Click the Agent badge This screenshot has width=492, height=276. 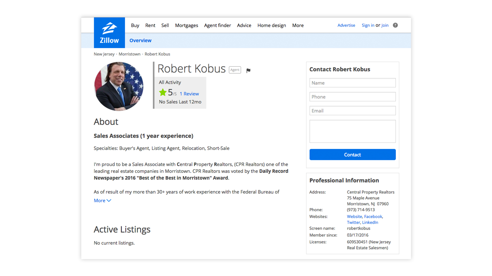(x=235, y=70)
